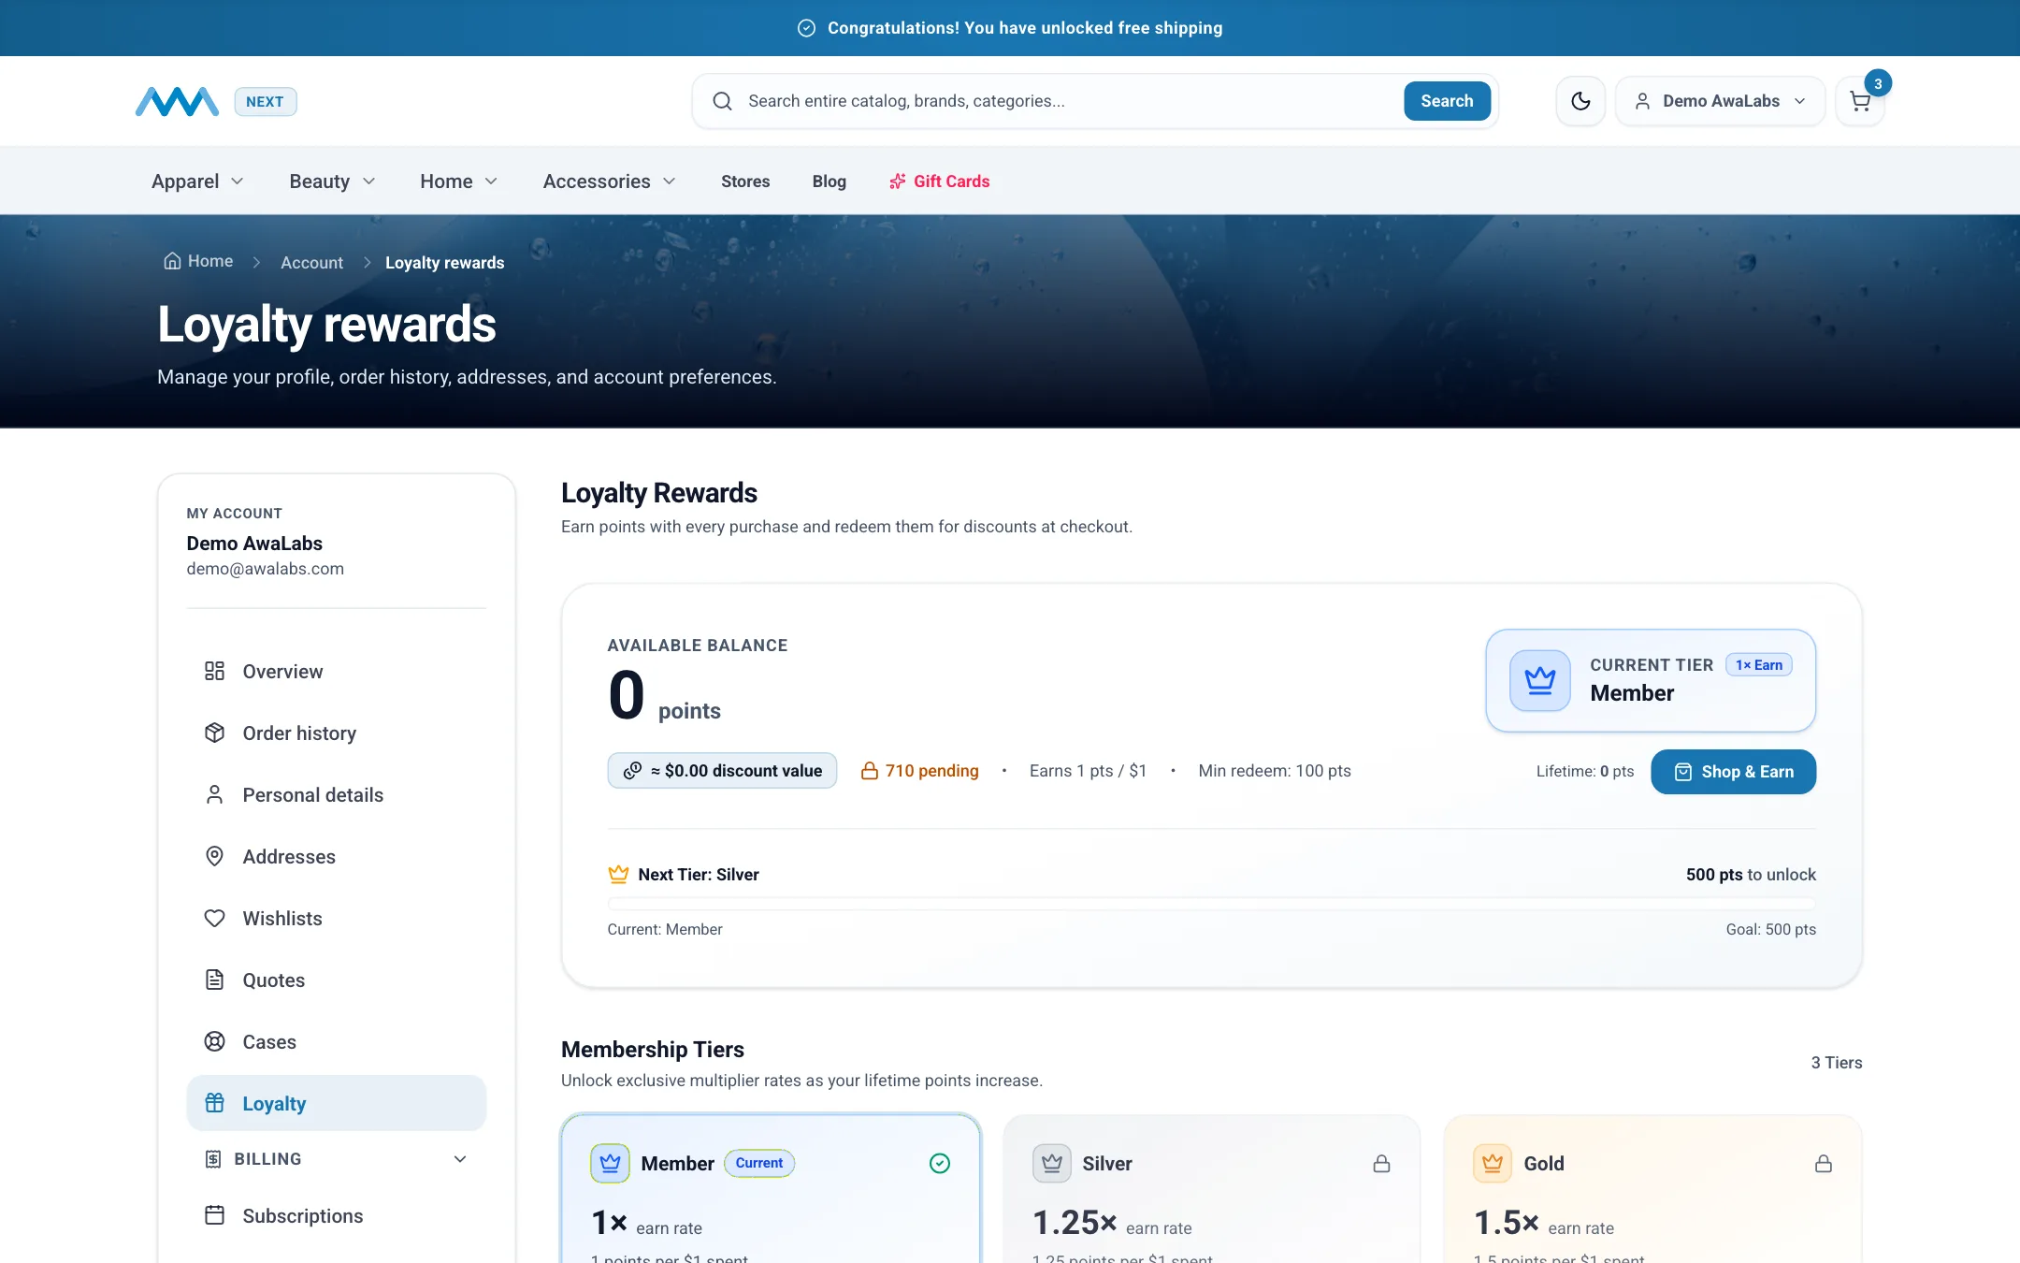Click the Gift Cards sparkle icon
Screen dimensions: 2020x1263
[897, 181]
